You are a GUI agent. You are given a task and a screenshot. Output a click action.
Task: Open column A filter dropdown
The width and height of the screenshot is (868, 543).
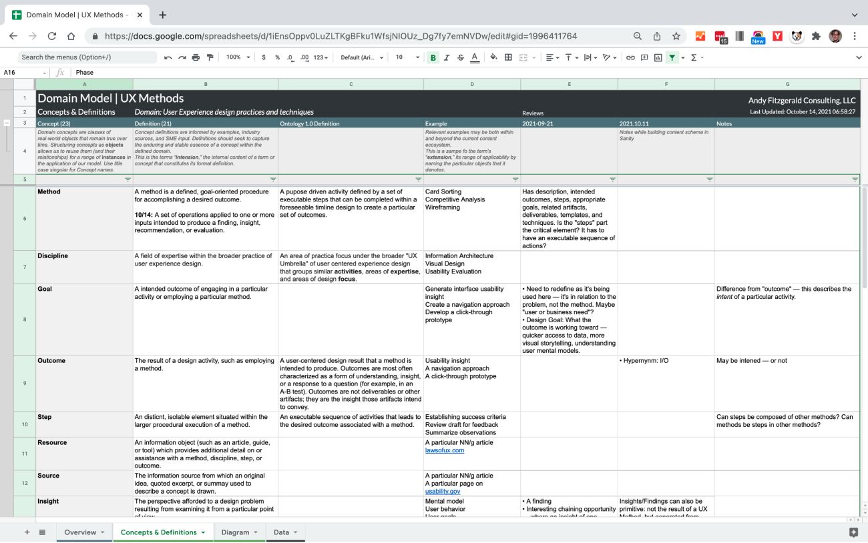click(128, 179)
